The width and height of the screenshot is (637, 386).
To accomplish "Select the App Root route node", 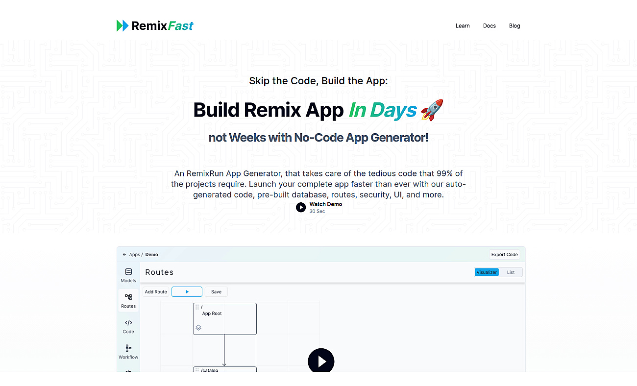I will pyautogui.click(x=225, y=318).
